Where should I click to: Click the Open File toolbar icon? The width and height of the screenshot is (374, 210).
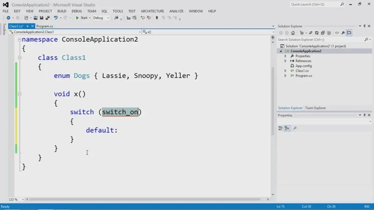pyautogui.click(x=35, y=18)
